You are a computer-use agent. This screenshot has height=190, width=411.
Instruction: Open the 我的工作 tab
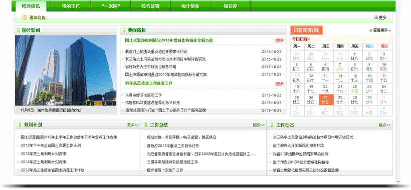pos(71,6)
